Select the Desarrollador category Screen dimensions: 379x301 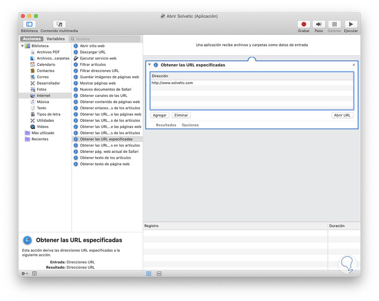pyautogui.click(x=49, y=83)
